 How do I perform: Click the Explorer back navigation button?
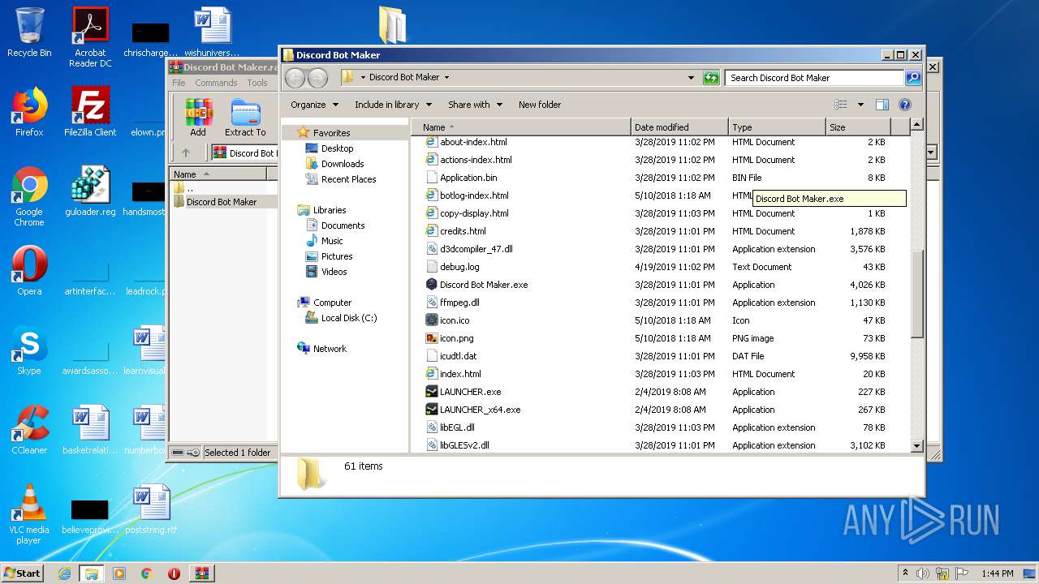295,78
